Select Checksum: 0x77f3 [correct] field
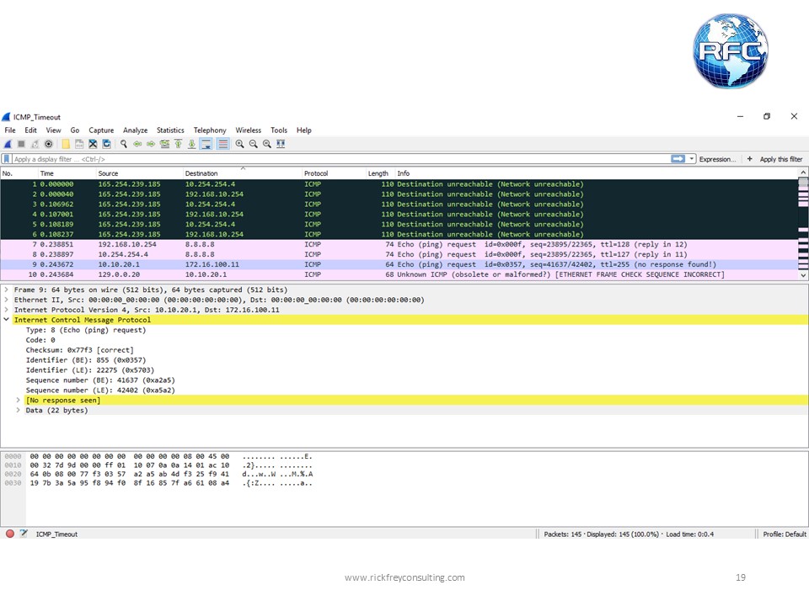Screen dimensions: 809x606 [79, 350]
